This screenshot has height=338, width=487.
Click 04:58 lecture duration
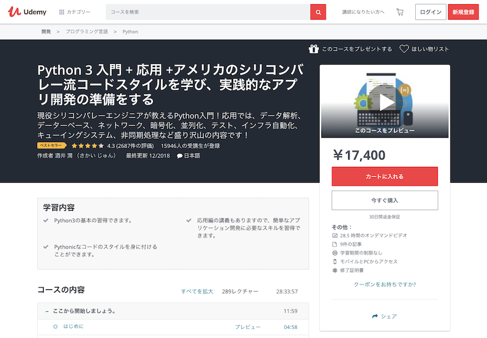290,327
